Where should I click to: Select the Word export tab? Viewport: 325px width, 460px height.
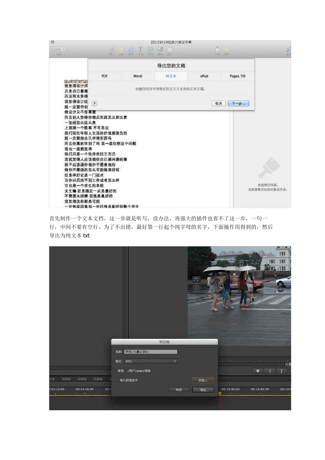coord(138,76)
